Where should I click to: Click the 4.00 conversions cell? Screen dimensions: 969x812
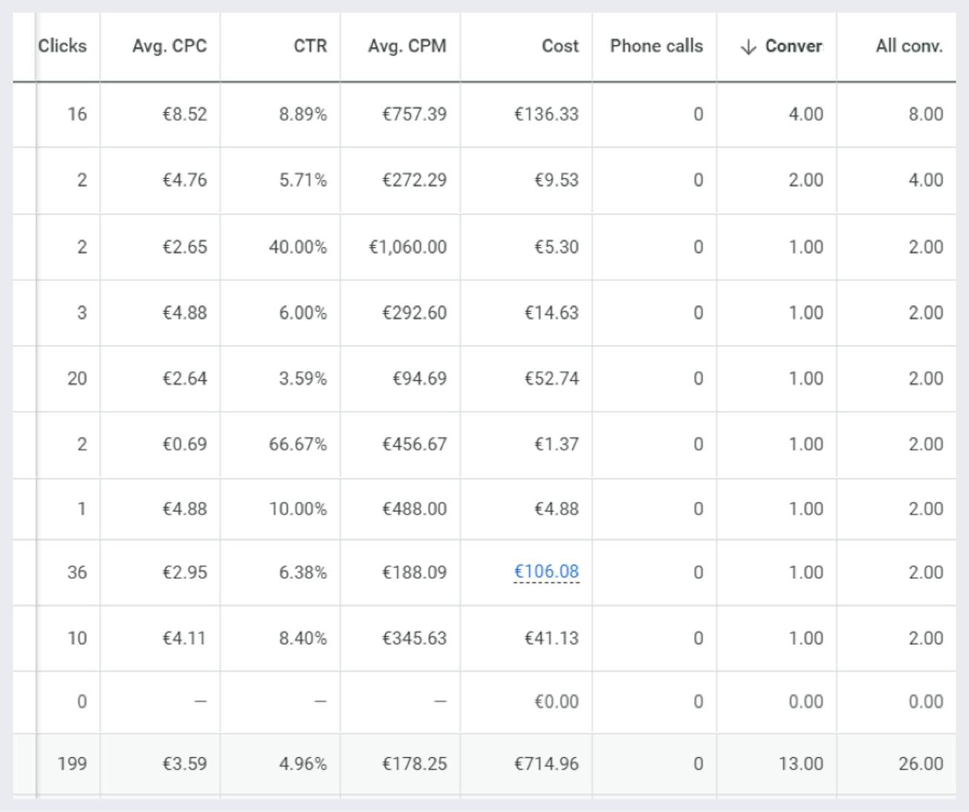coord(806,114)
